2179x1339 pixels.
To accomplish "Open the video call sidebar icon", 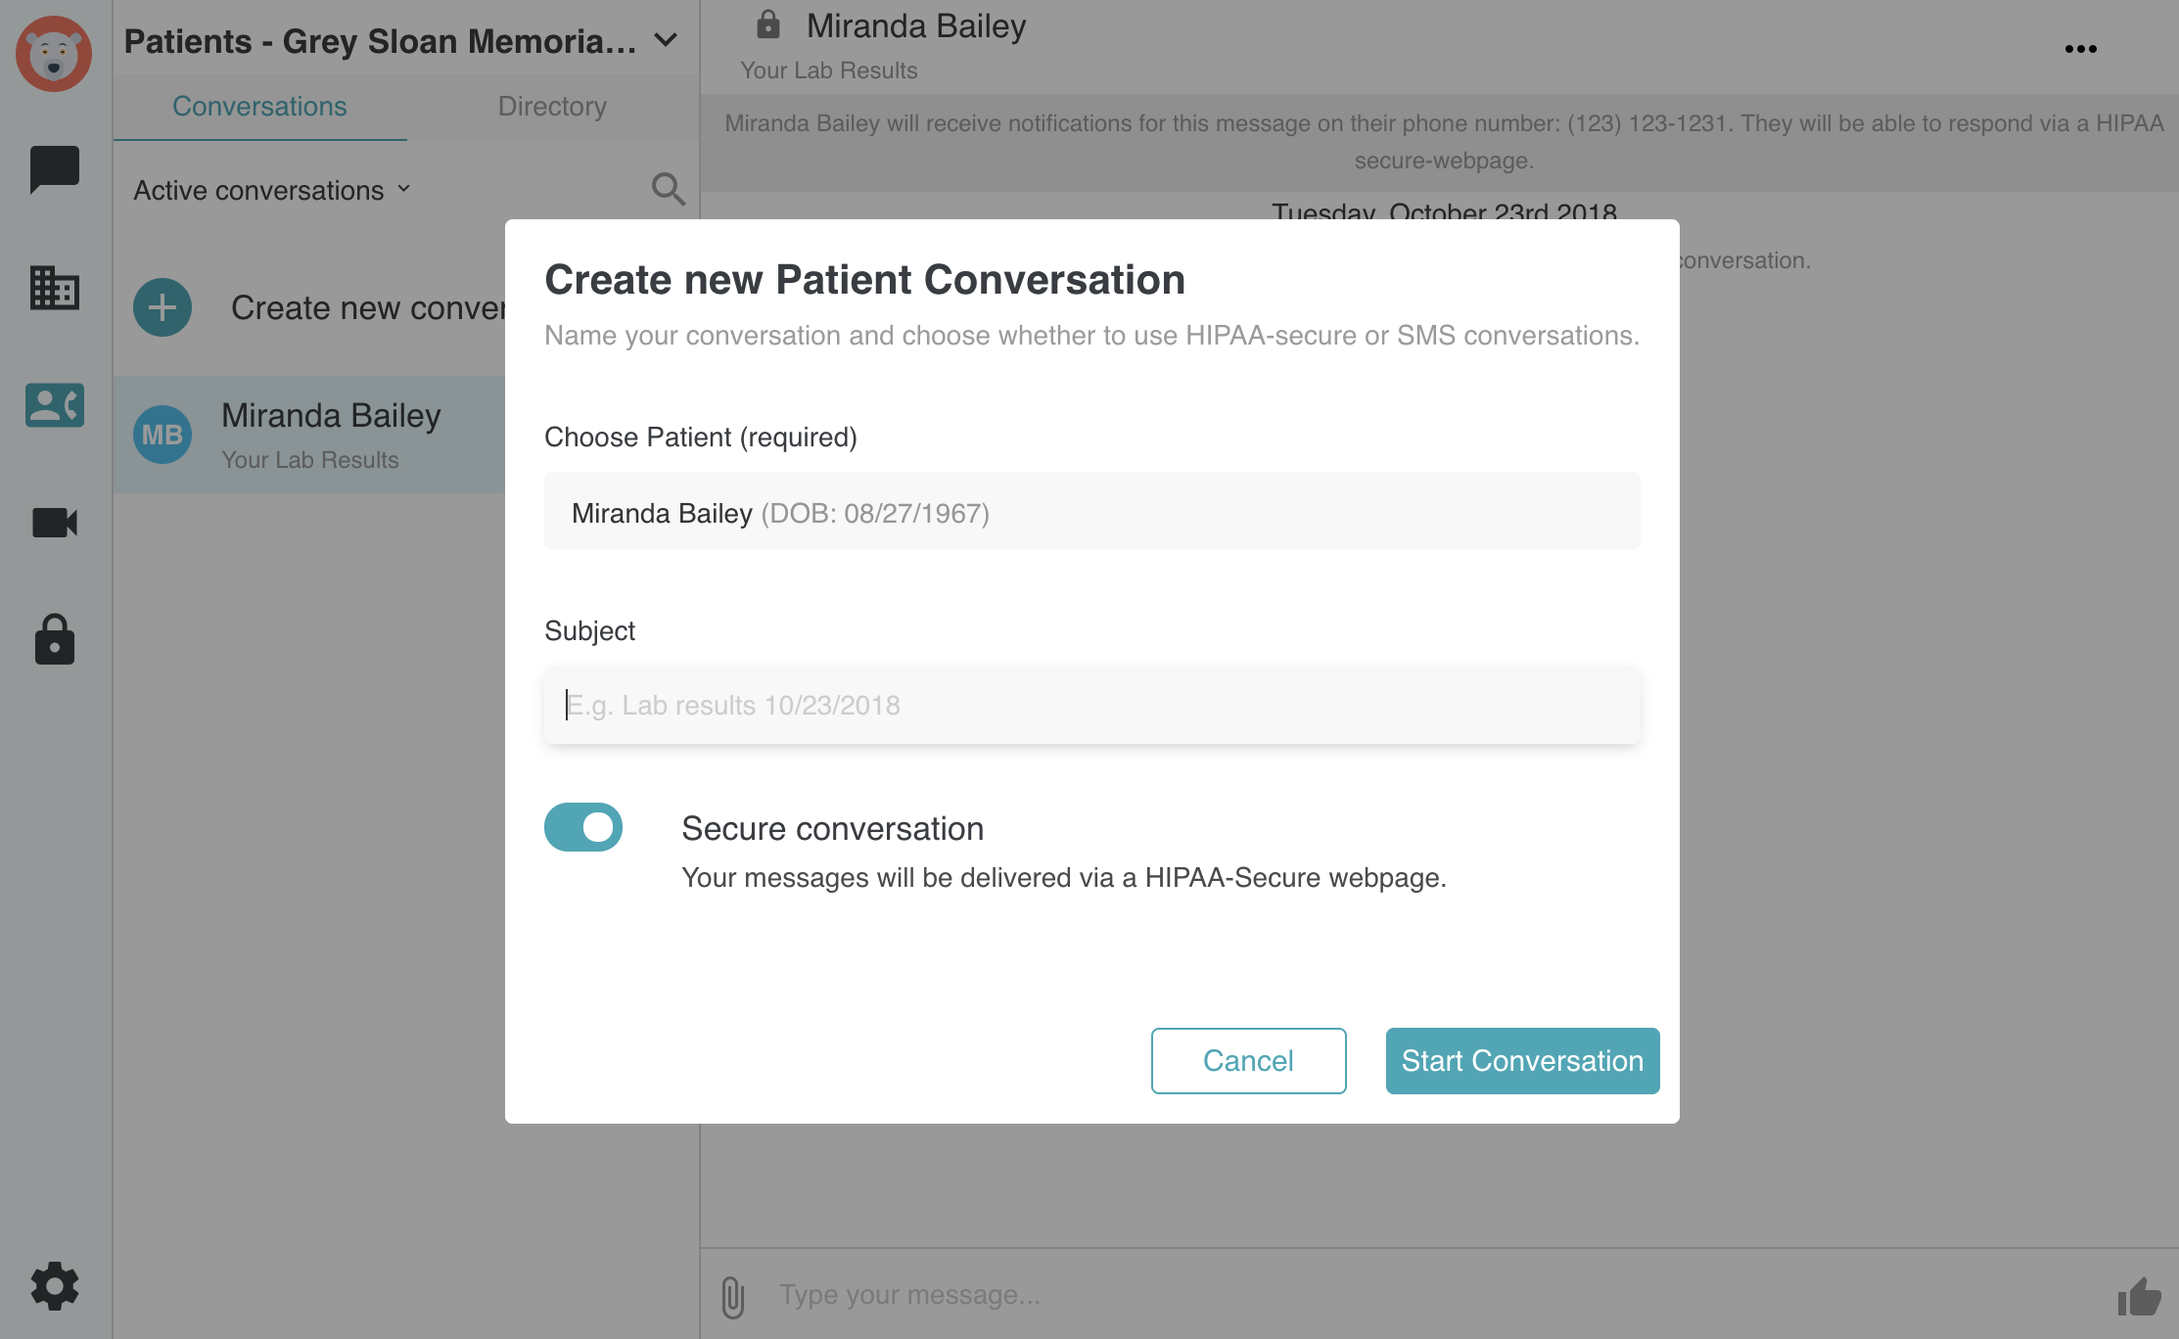I will coord(55,523).
